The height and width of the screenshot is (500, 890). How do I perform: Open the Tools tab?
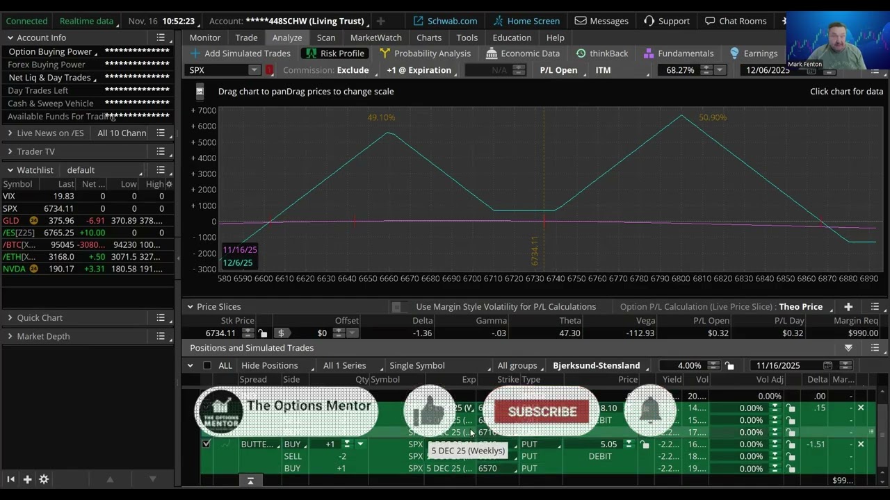(467, 37)
